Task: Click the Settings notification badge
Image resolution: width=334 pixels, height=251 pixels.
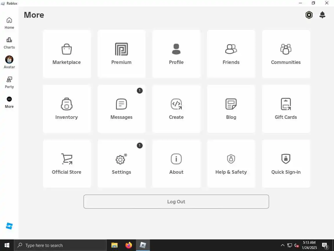Action: point(139,146)
